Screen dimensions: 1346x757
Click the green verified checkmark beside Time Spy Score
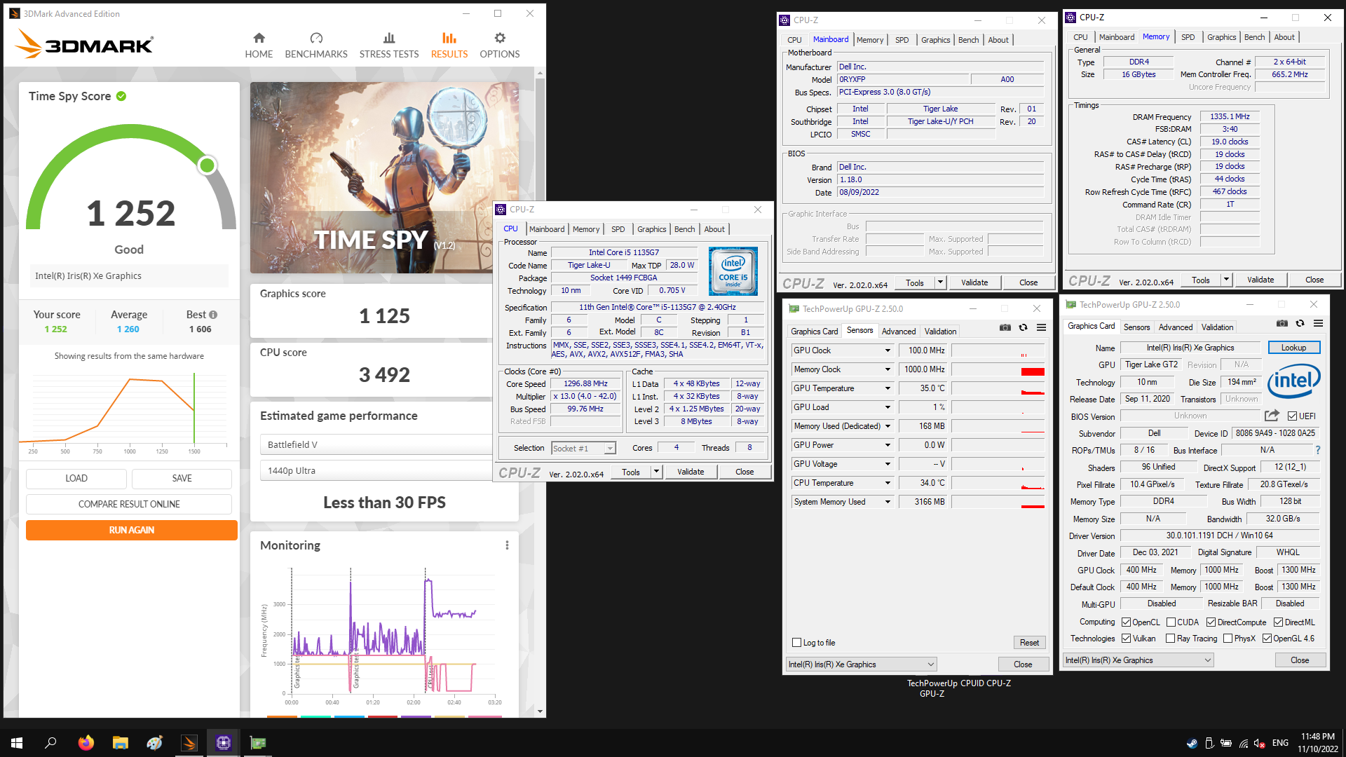point(121,96)
